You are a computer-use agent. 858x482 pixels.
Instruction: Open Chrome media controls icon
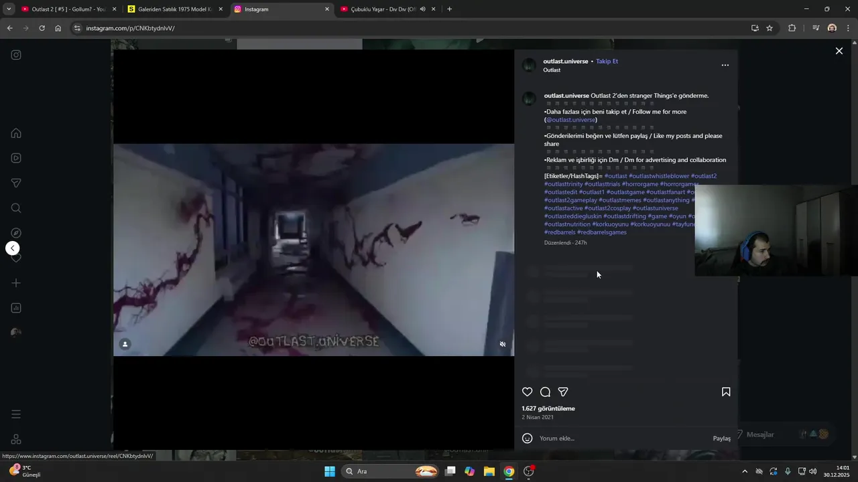click(x=816, y=28)
